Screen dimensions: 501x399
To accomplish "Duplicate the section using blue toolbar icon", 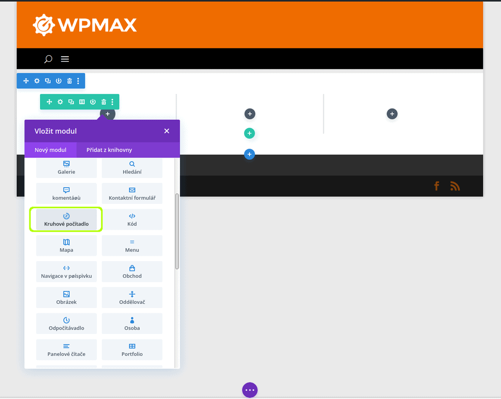I will pyautogui.click(x=47, y=81).
